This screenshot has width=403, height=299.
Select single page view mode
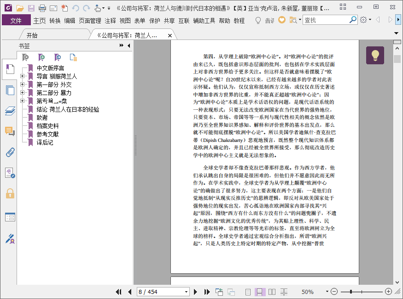pyautogui.click(x=248, y=292)
